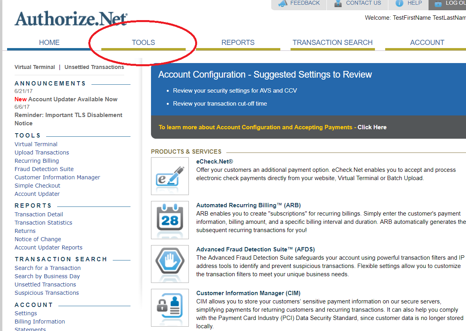The height and width of the screenshot is (331, 466).
Task: Click Search by Business Day
Action: tap(47, 276)
